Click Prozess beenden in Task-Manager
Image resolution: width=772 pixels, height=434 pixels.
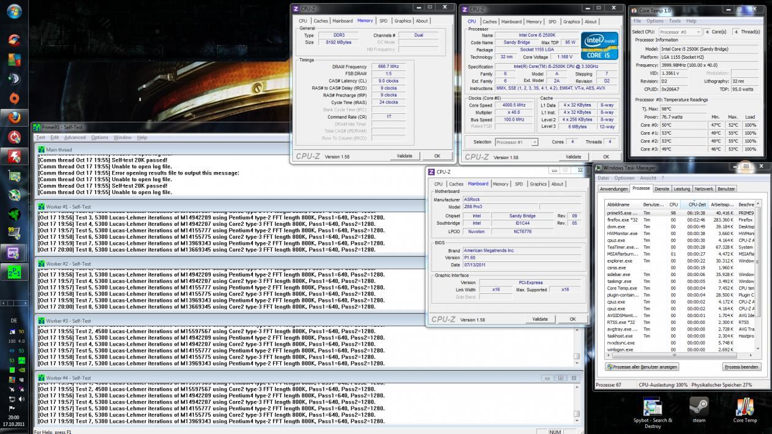[x=741, y=367]
